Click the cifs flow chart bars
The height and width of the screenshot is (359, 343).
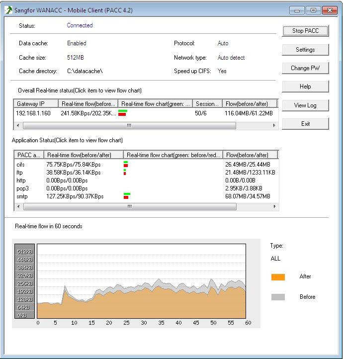tap(126, 164)
